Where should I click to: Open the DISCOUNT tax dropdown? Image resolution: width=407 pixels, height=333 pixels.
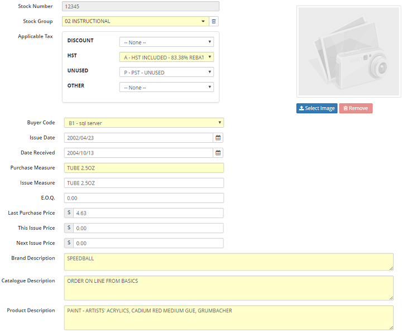(166, 42)
